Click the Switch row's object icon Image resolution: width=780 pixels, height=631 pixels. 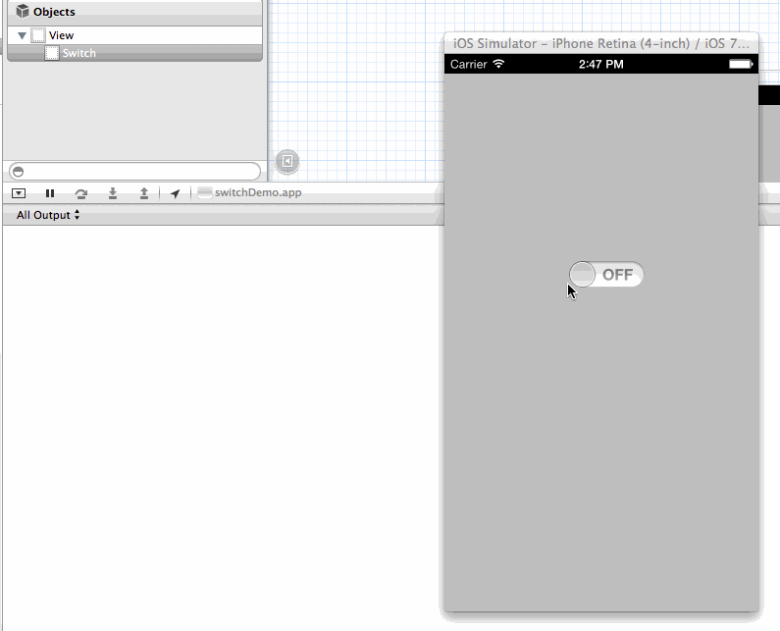tap(52, 53)
